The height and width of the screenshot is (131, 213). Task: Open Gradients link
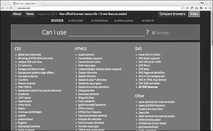[x=24, y=94]
